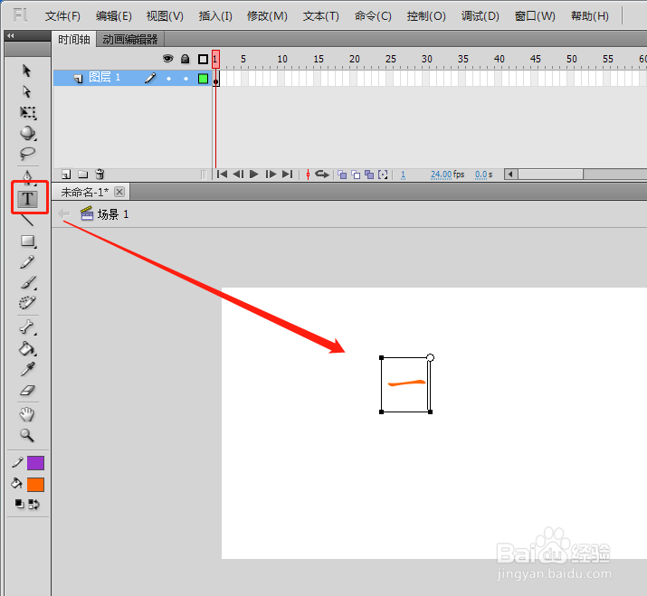The image size is (647, 596).
Task: Toggle onion skin button
Action: tap(342, 175)
